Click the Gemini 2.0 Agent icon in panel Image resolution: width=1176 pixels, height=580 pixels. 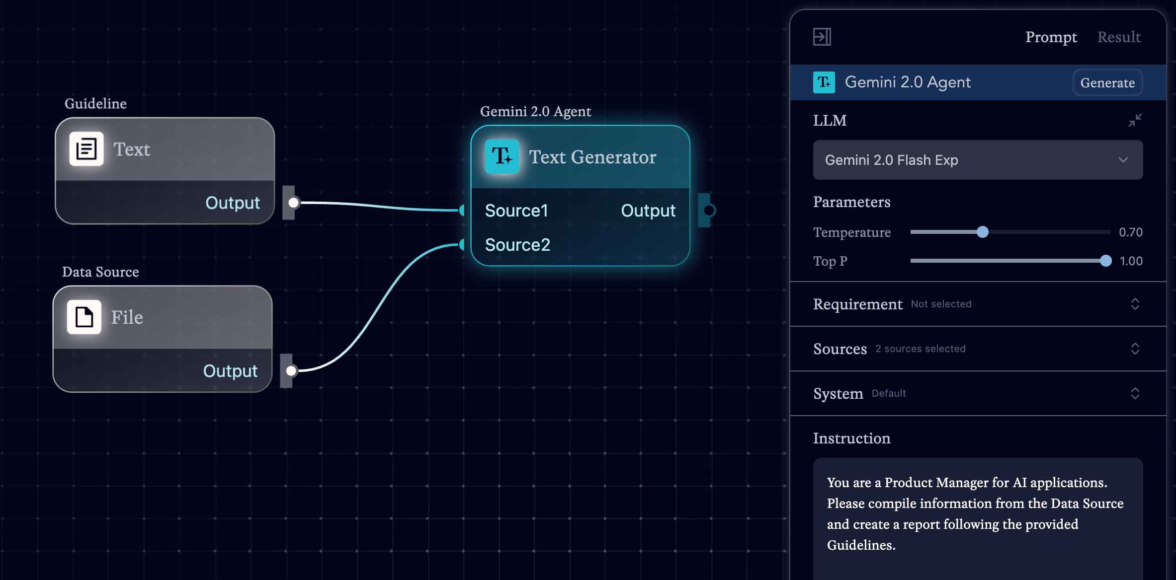pos(824,82)
